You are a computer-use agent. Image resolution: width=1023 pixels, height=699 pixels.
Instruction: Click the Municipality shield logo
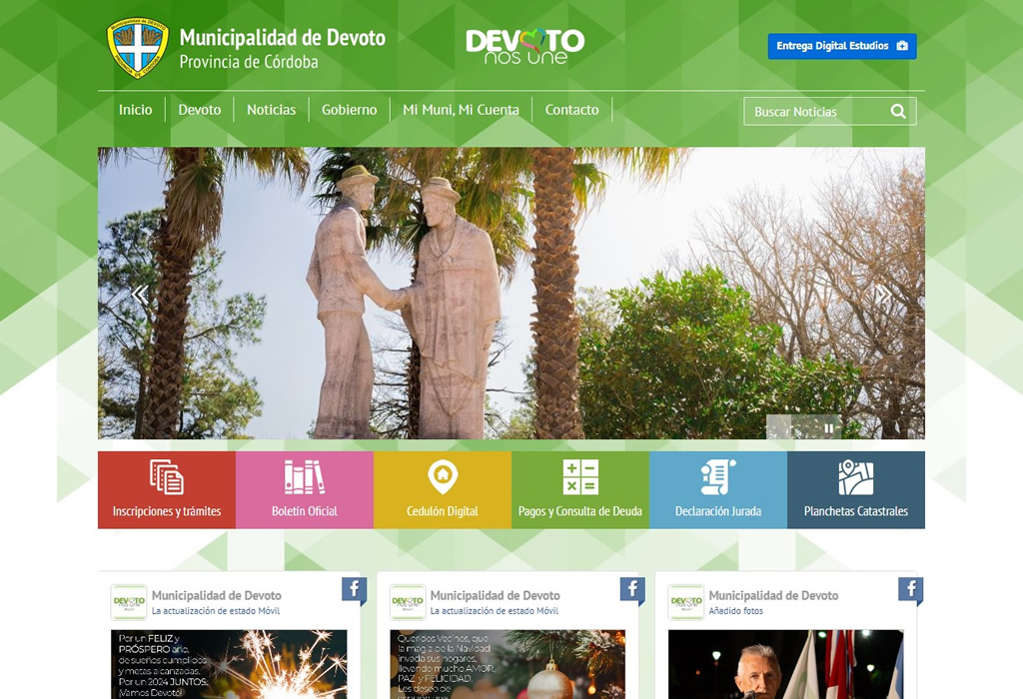tap(140, 44)
